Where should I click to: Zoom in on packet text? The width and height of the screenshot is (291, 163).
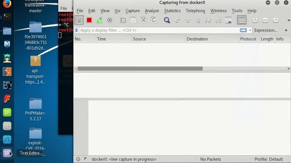tap(255, 20)
